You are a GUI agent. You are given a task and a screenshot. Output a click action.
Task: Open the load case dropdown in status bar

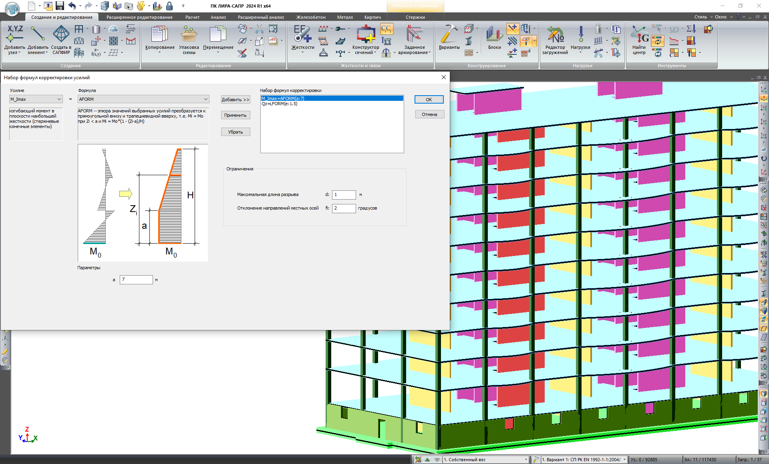(525, 460)
